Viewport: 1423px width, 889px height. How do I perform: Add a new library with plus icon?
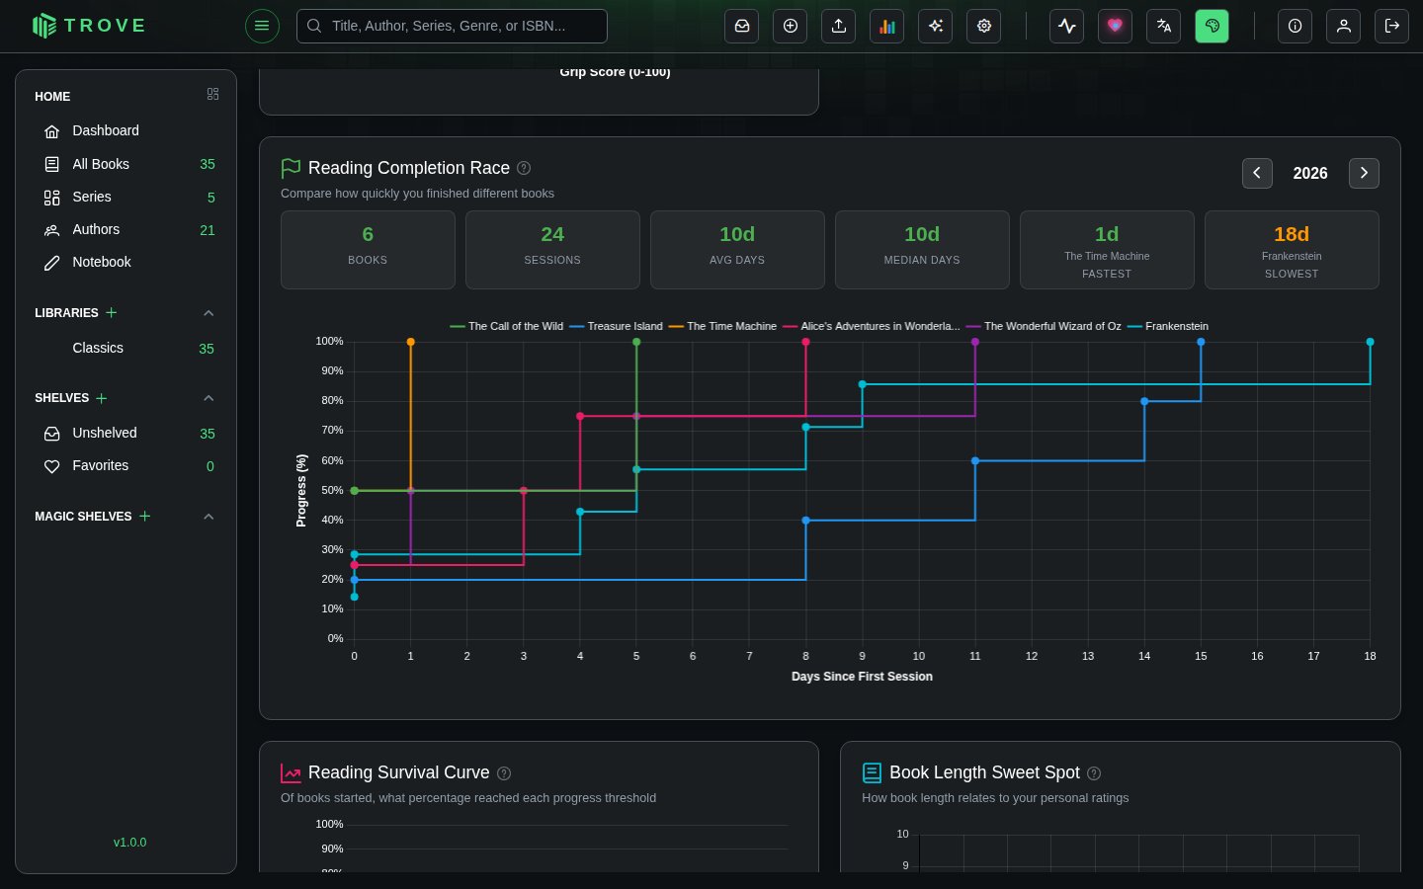tap(112, 313)
